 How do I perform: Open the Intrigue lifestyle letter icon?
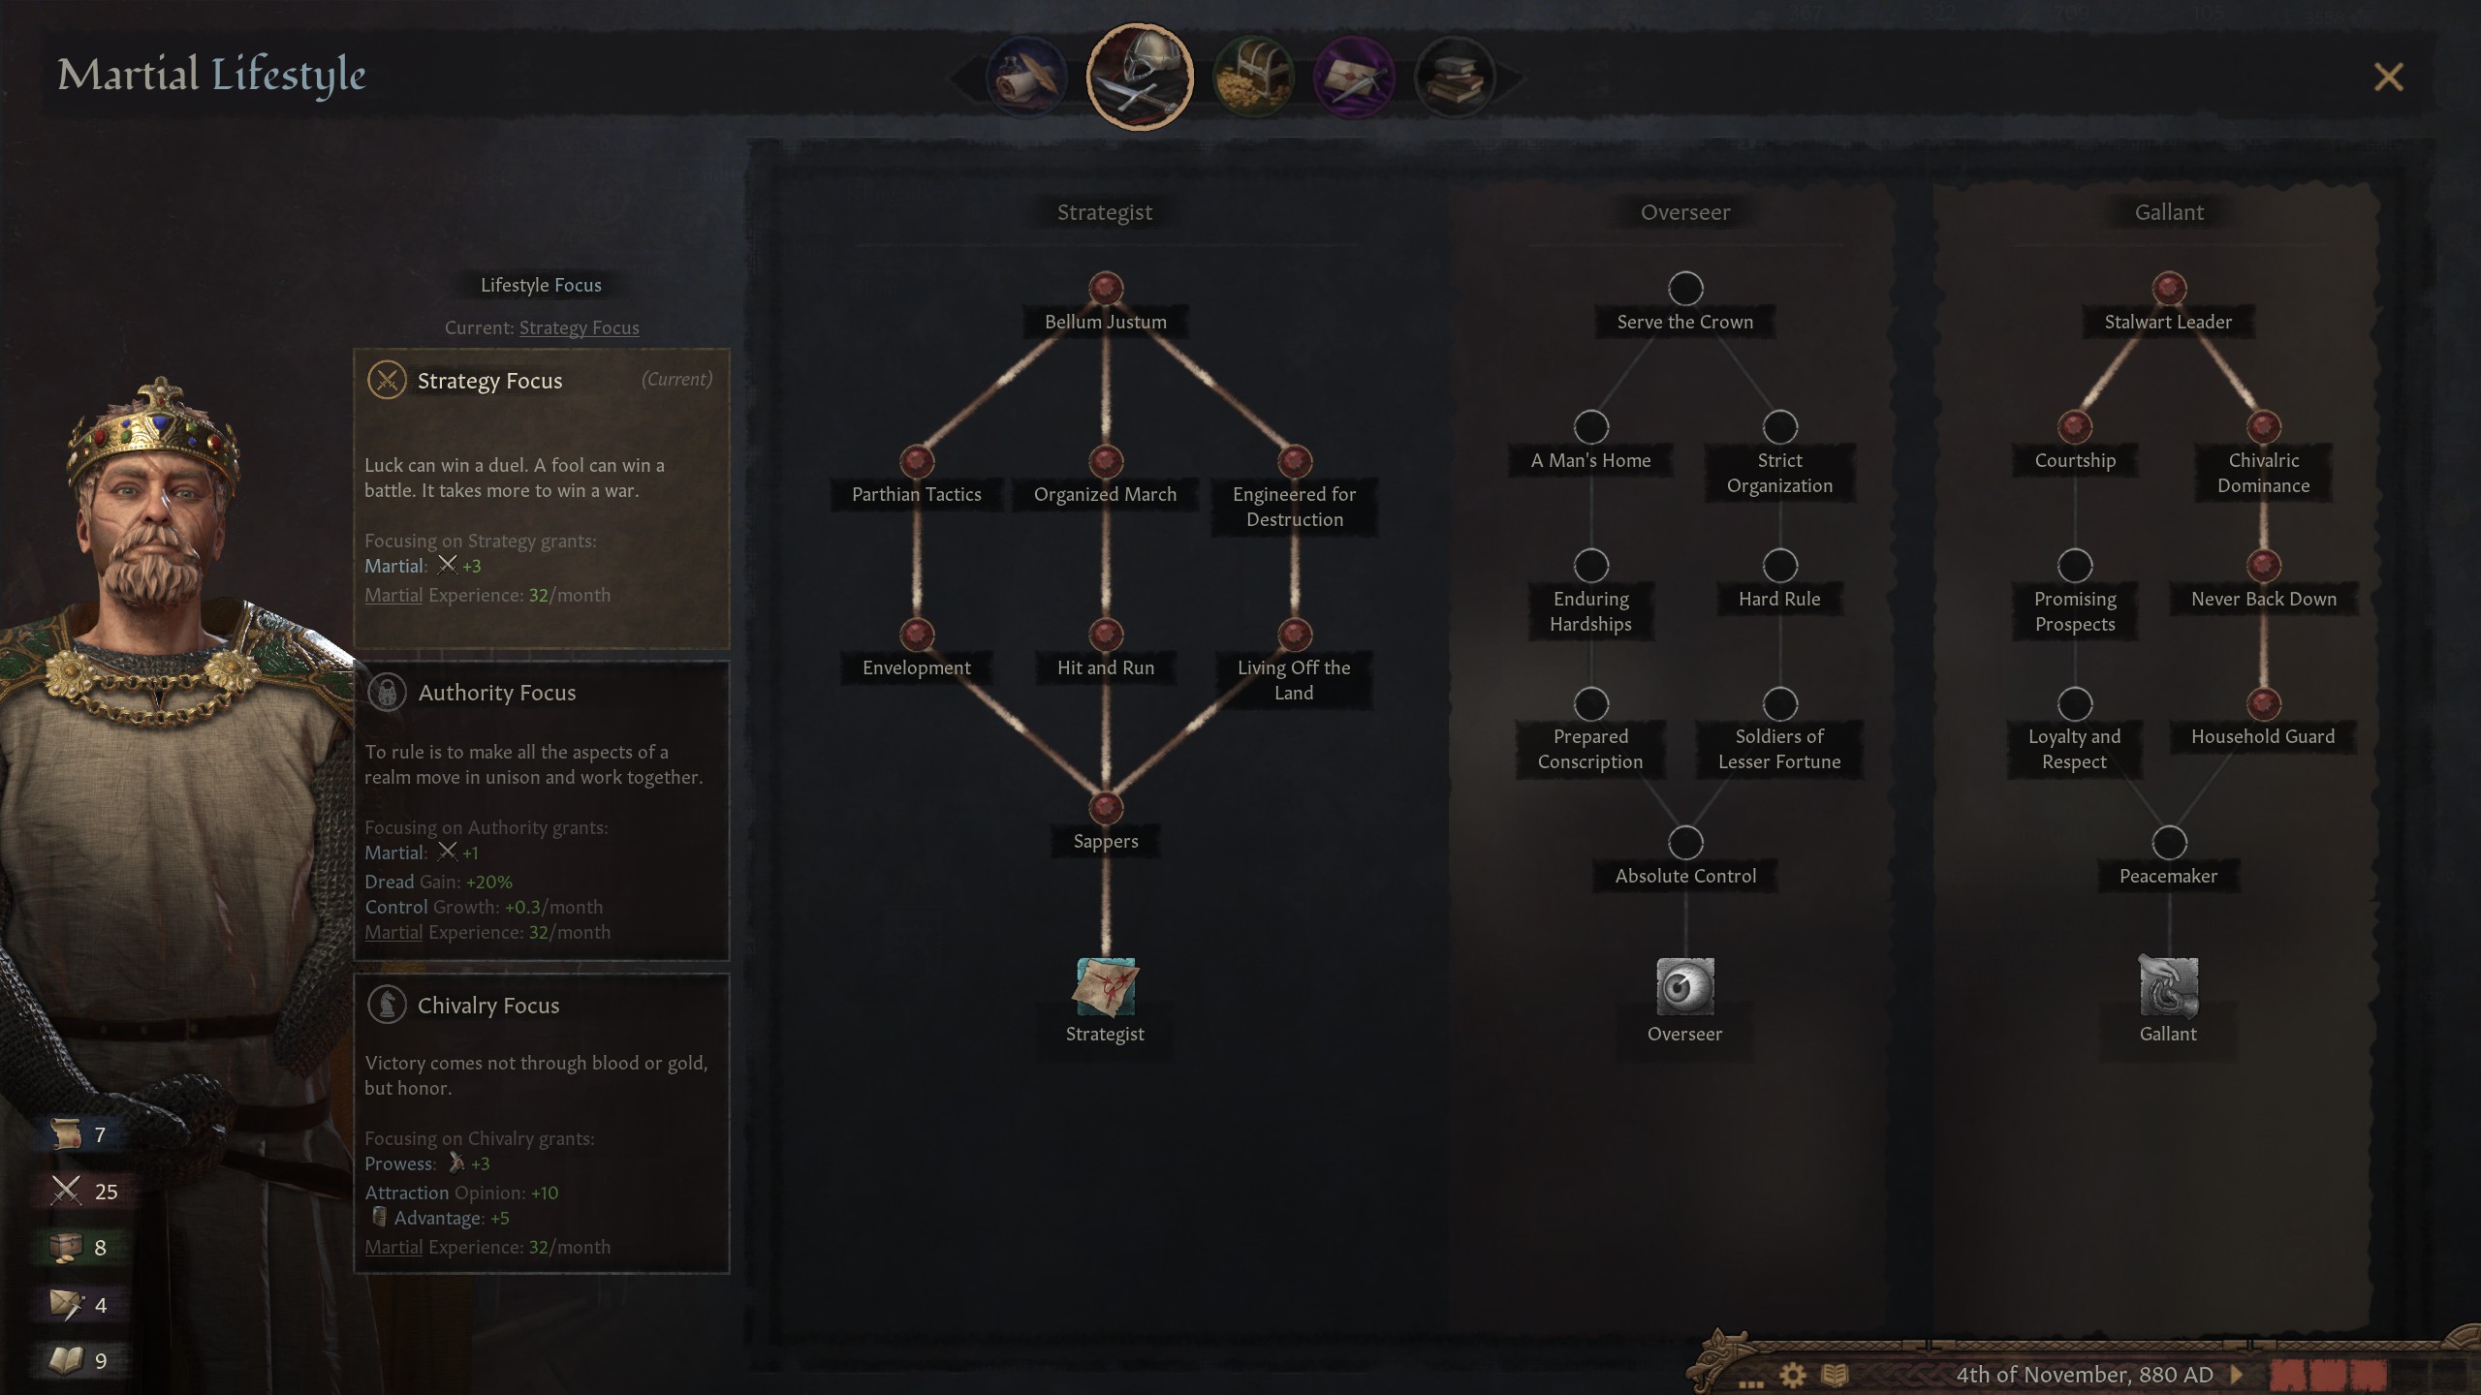click(x=1354, y=77)
